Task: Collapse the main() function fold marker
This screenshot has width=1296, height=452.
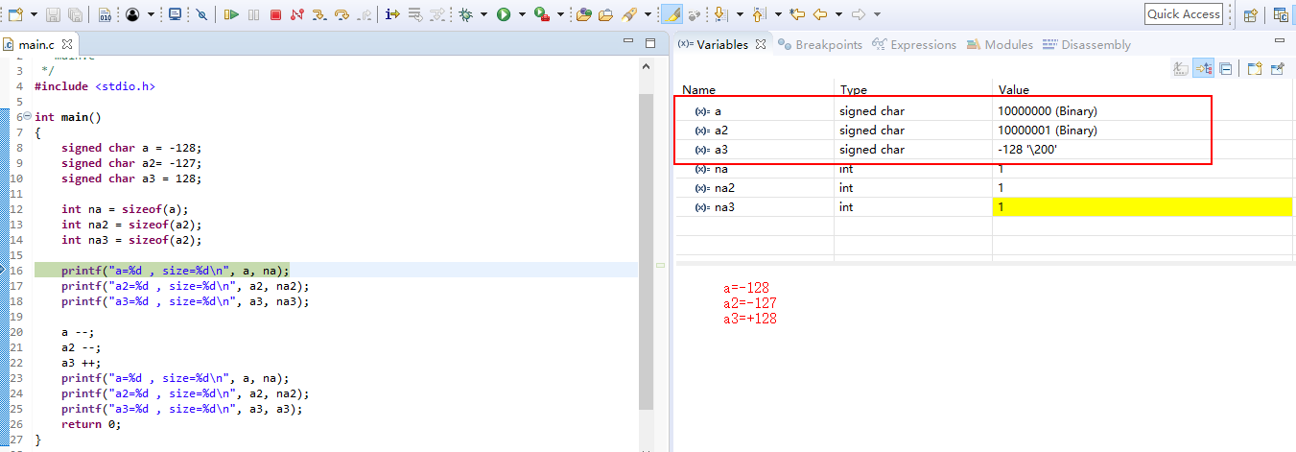Action: (27, 117)
